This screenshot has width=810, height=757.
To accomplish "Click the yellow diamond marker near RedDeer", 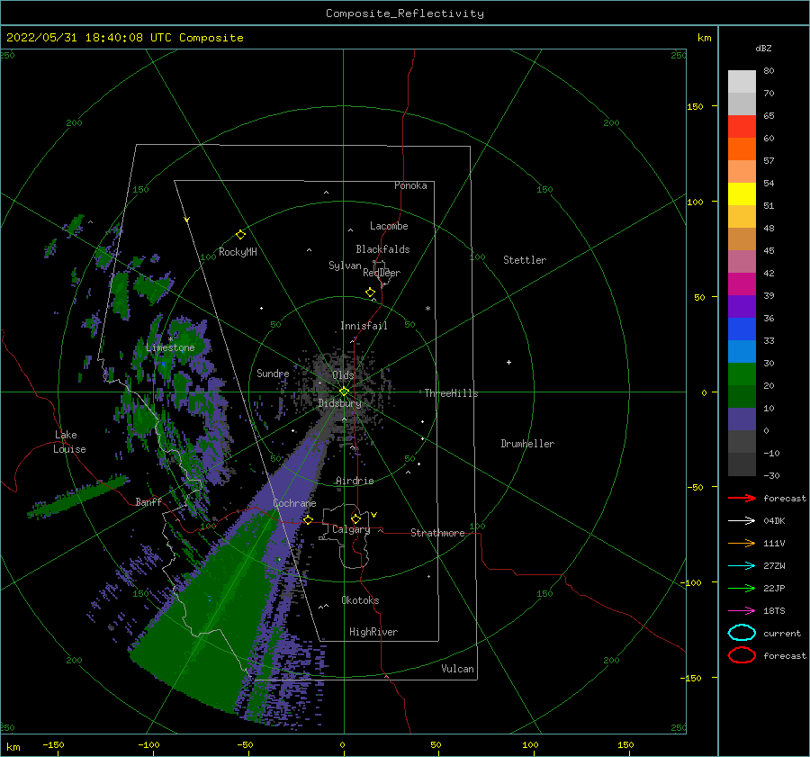I will pos(370,292).
